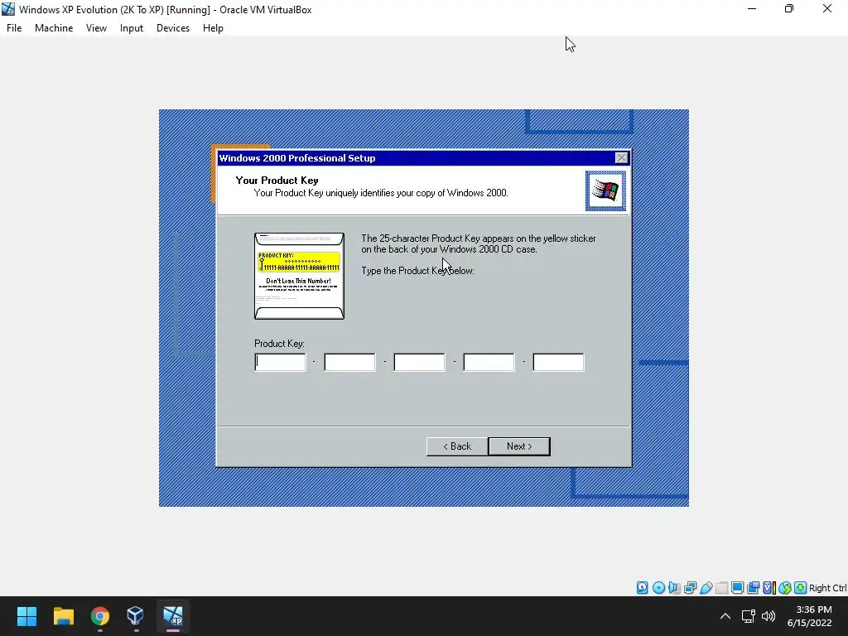The height and width of the screenshot is (636, 848).
Task: Click the USB devices status icon
Action: click(706, 588)
